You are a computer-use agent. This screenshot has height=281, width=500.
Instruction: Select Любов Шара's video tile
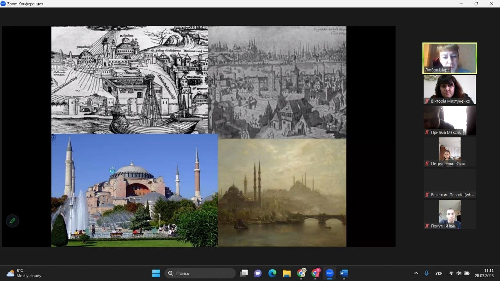(450, 58)
